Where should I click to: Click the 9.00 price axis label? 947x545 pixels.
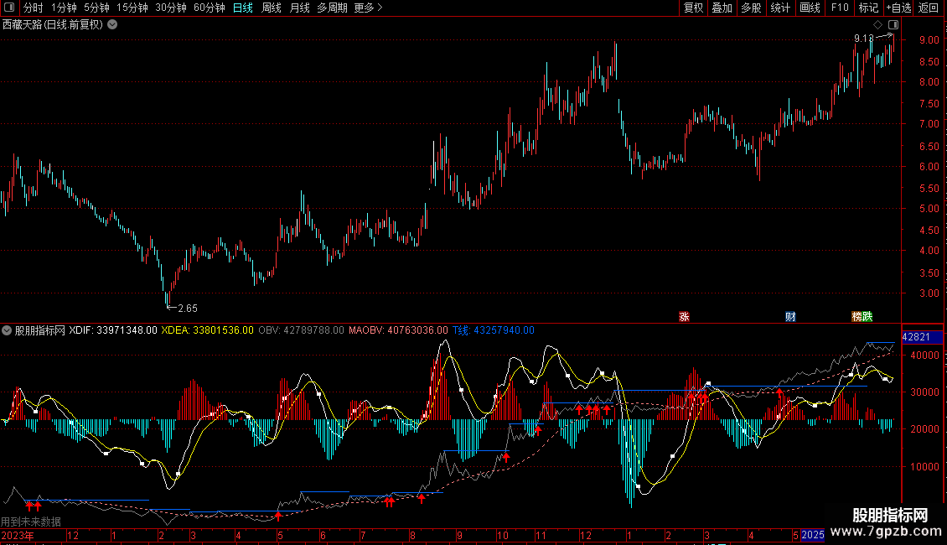click(x=929, y=40)
